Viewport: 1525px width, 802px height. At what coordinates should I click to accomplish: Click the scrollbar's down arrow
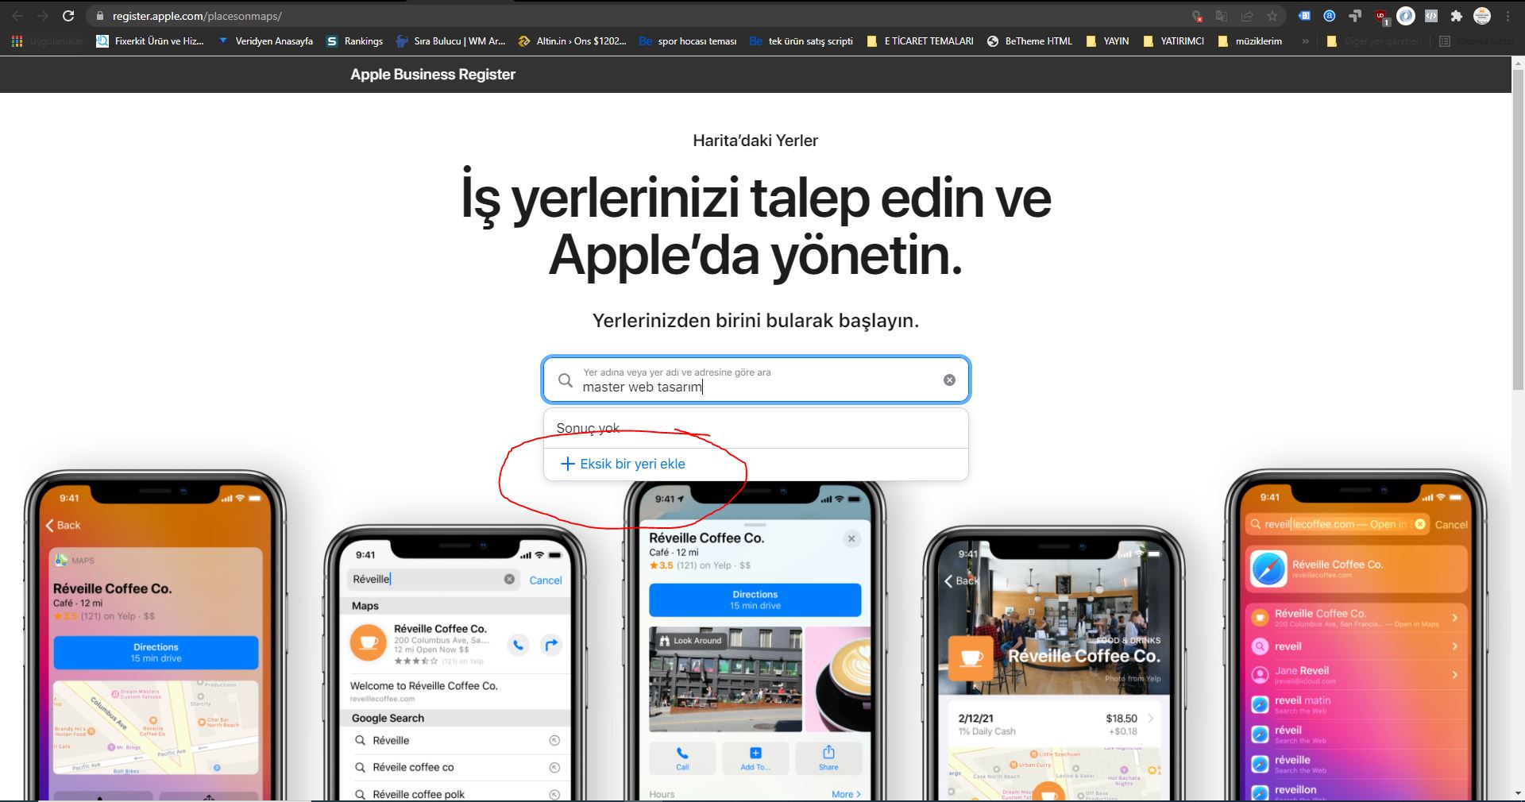pos(1518,794)
